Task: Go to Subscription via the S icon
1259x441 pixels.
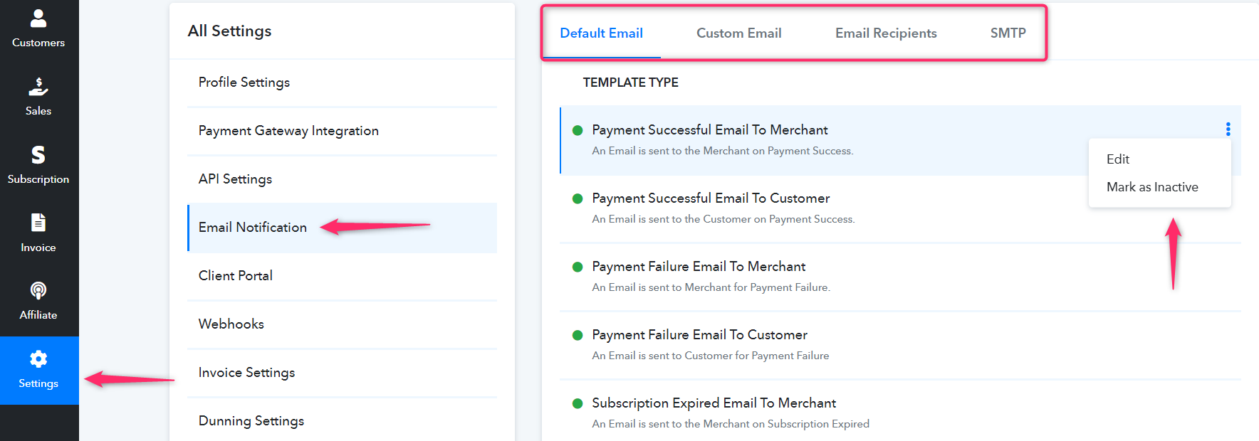Action: (38, 154)
